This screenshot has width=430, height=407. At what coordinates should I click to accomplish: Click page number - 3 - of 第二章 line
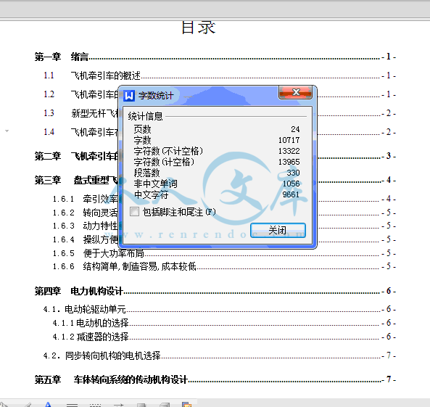click(389, 156)
